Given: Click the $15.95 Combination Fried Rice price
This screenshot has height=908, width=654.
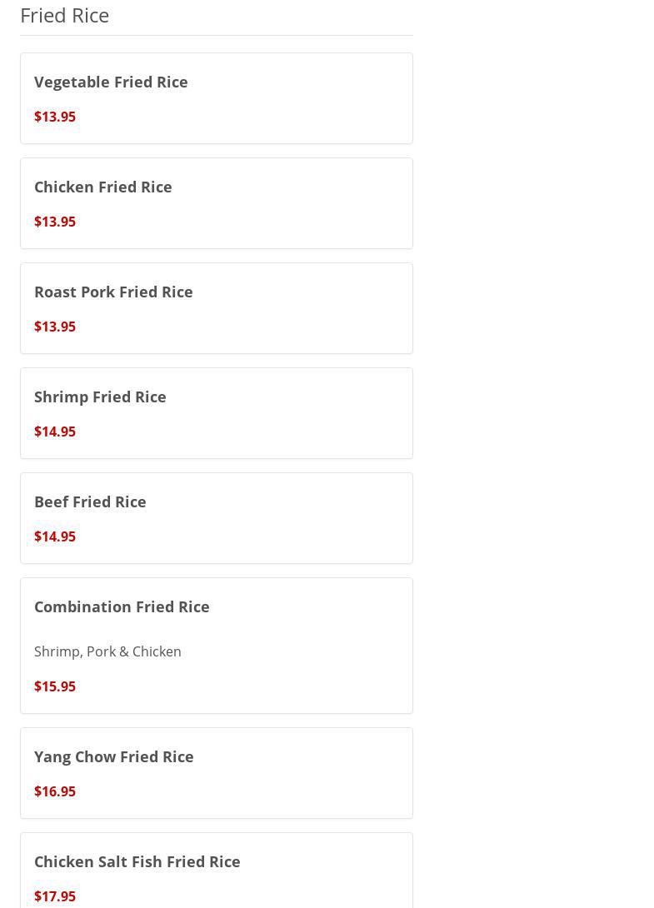Looking at the screenshot, I should 55,686.
